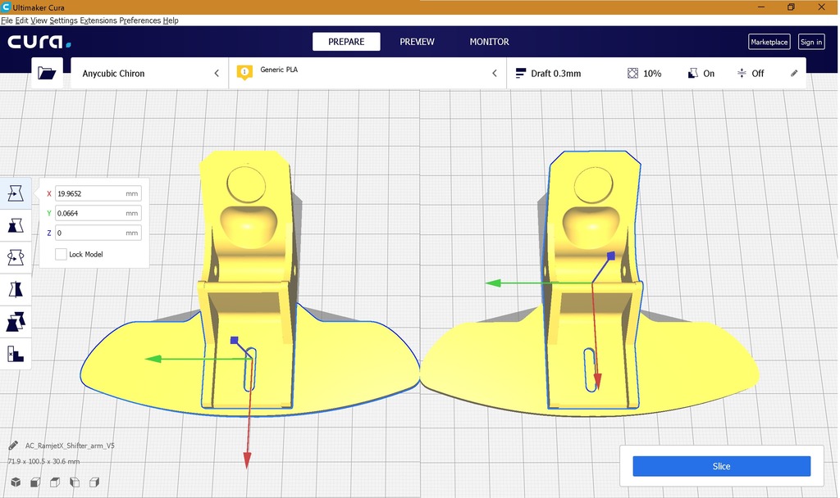Switch to isometric 3D view
Image resolution: width=840 pixels, height=498 pixels.
15,482
